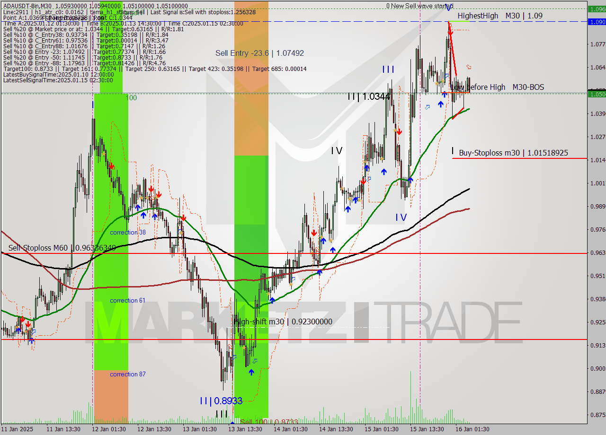Select the 'correction 87' label
This screenshot has height=435, width=606.
[x=128, y=374]
